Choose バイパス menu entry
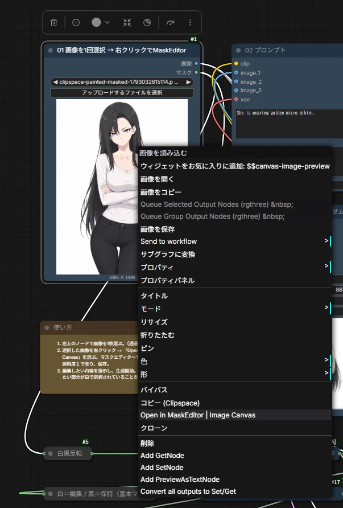The width and height of the screenshot is (343, 508). point(235,390)
